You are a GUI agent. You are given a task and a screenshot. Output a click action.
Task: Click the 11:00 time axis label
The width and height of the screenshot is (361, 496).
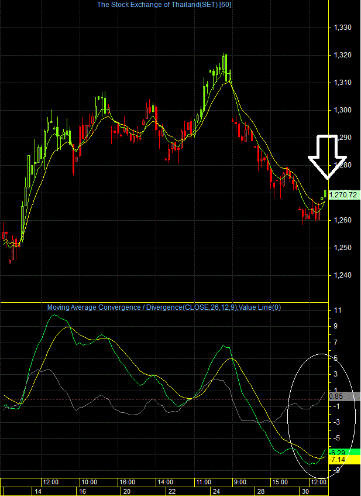[203, 483]
